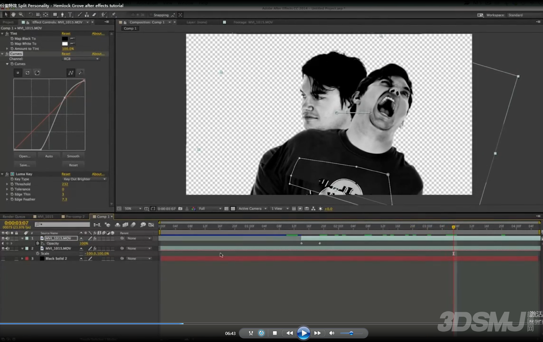543x342 pixels.
Task: Toggle Opacity stopwatch on layer 1
Action: [38, 243]
